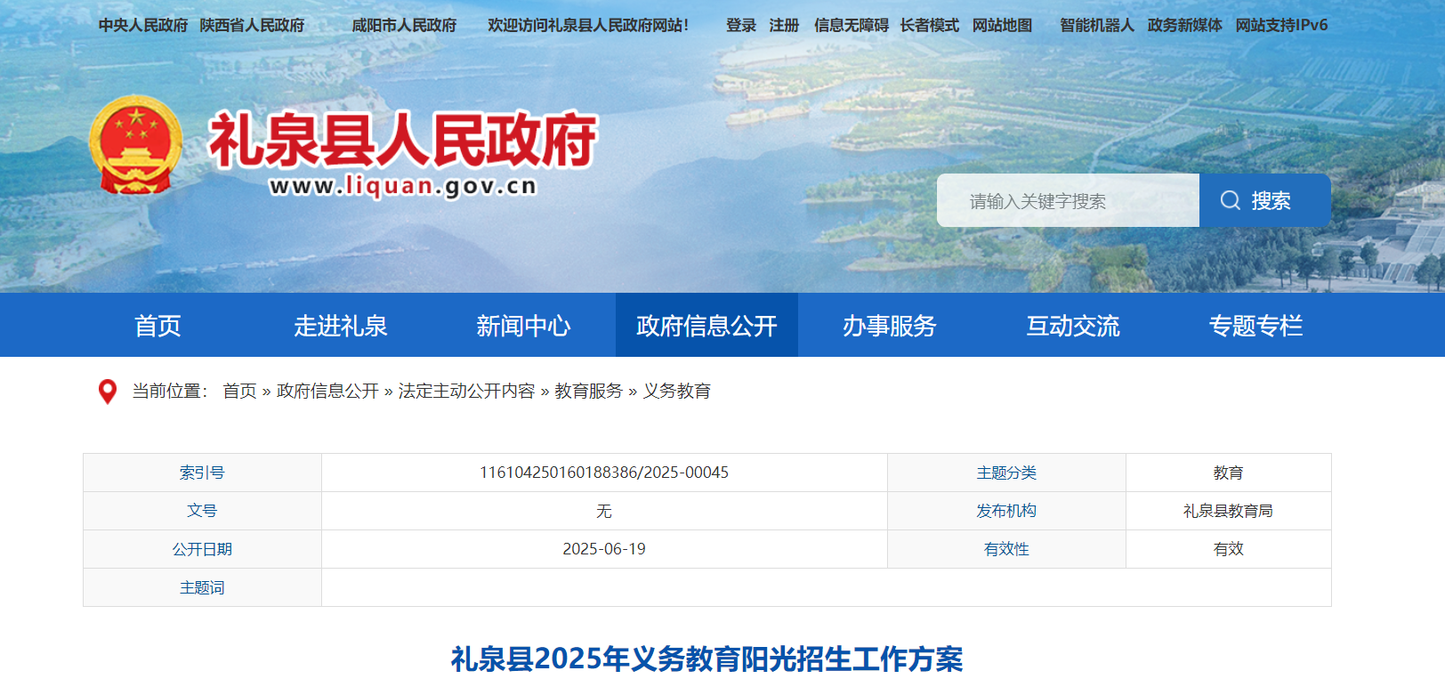1445x695 pixels.
Task: Go to 首页 in main navigation
Action: click(157, 325)
